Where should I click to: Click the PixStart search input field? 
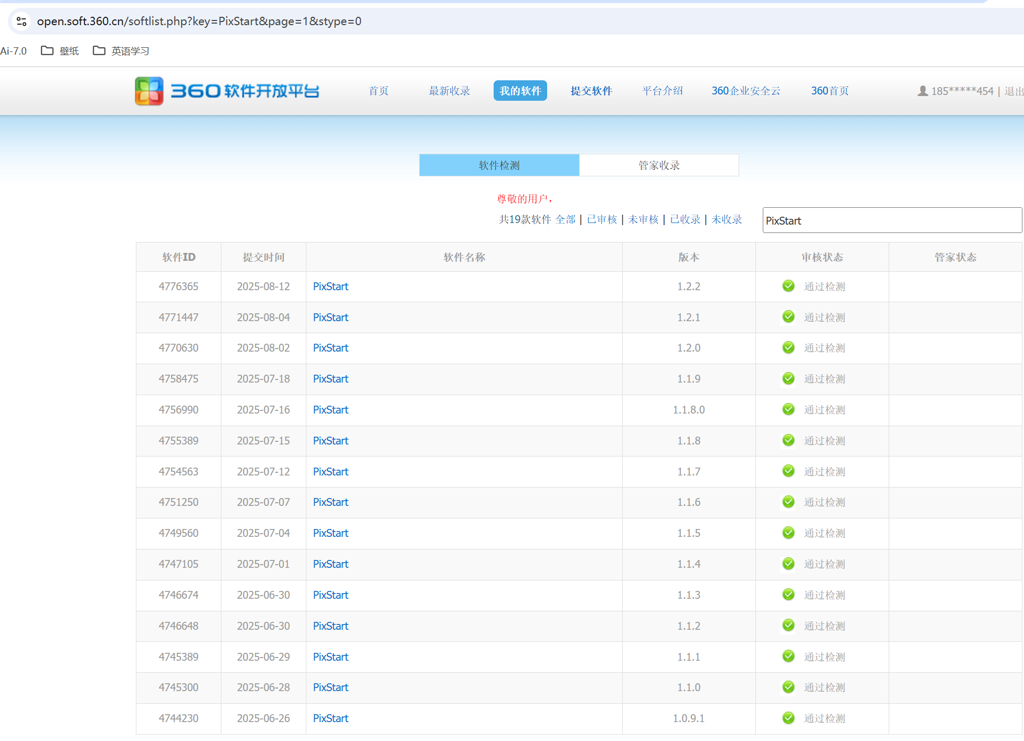point(892,220)
